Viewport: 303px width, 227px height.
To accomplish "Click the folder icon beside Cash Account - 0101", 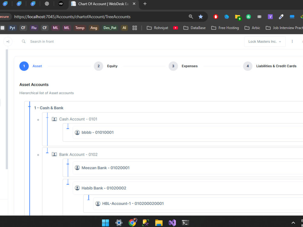I will point(54,119).
